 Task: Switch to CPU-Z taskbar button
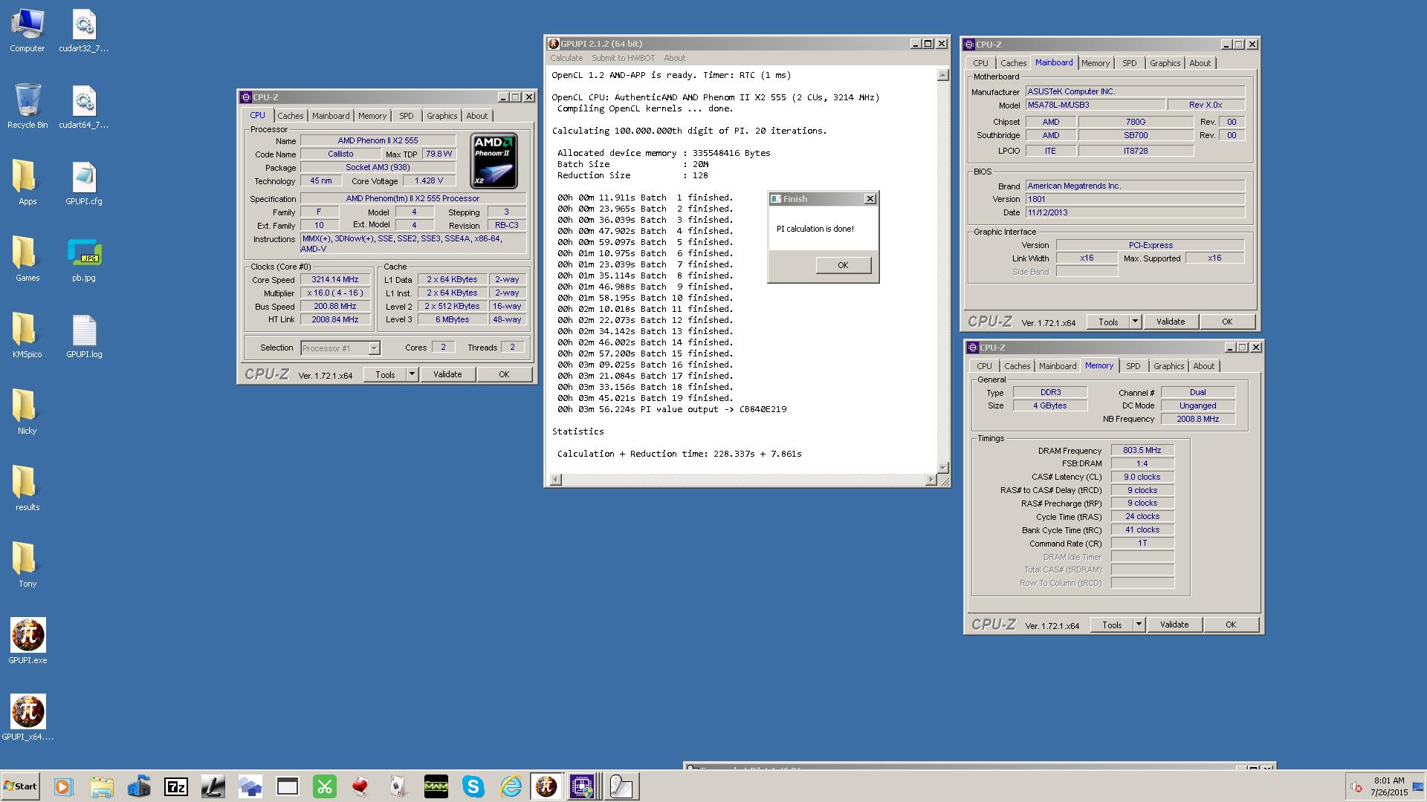pos(583,786)
